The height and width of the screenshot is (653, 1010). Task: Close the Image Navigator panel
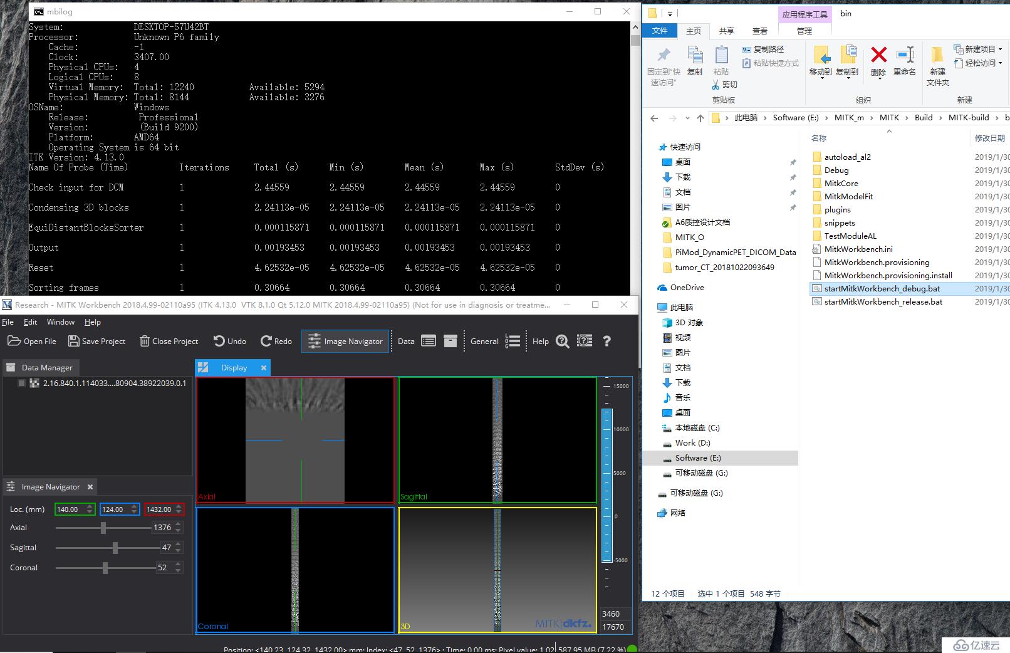pyautogui.click(x=90, y=487)
